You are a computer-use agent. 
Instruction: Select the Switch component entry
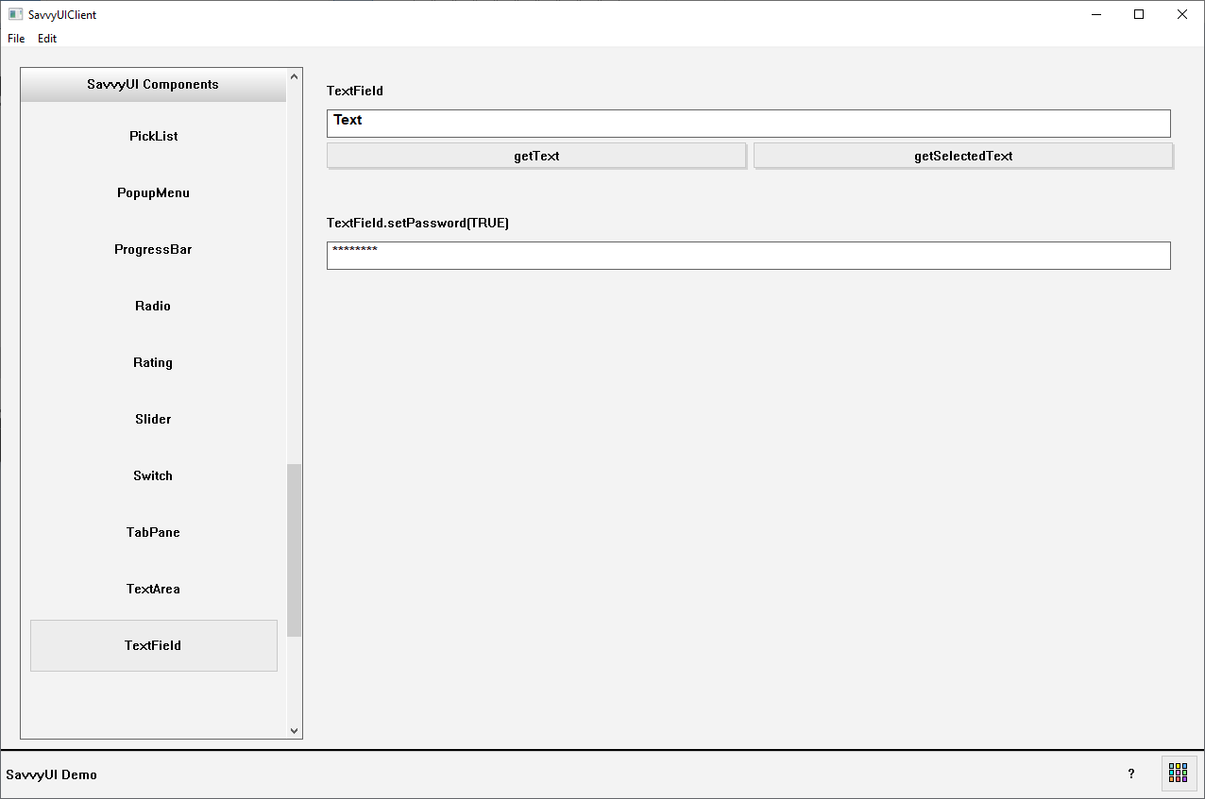coord(153,476)
